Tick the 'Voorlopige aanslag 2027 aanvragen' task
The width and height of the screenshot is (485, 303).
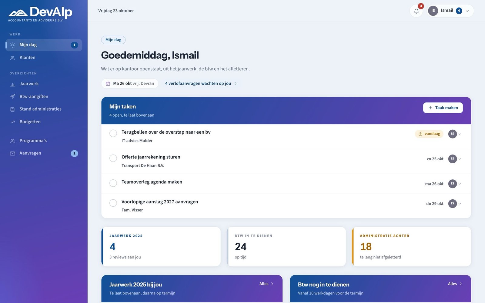coord(113,203)
